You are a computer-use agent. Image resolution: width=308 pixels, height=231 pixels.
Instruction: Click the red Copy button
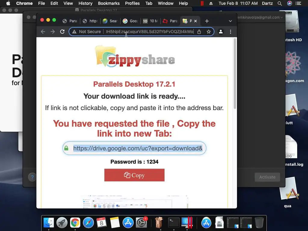134,175
